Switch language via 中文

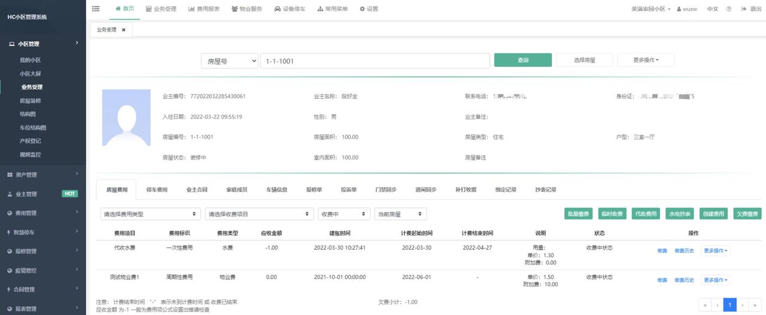click(x=713, y=9)
